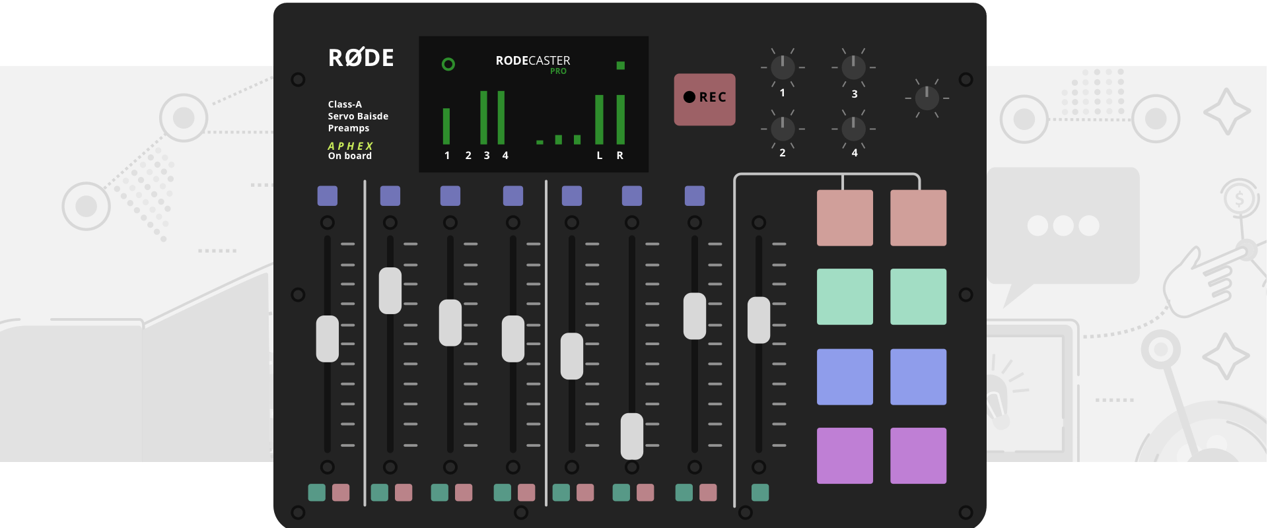
Task: Play the right purple sound pad
Action: coord(918,455)
